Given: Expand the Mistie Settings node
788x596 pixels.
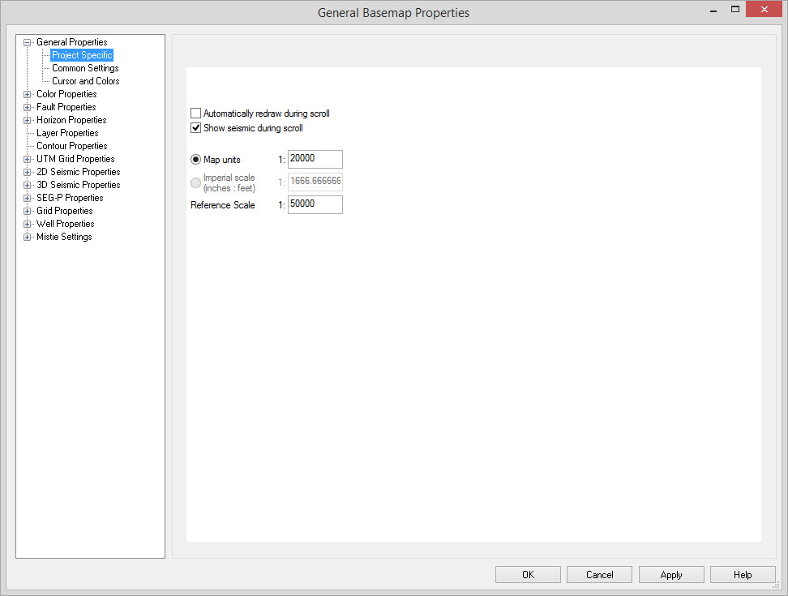Looking at the screenshot, I should pos(28,237).
